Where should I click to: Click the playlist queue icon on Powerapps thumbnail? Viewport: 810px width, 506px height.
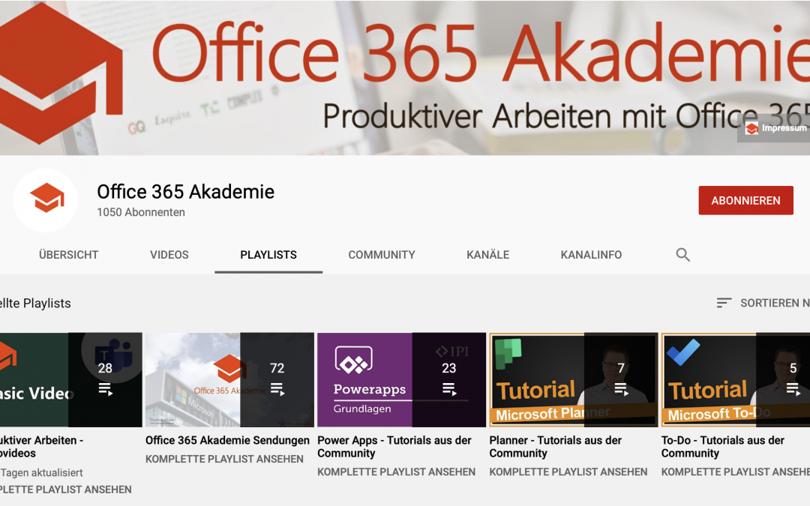tap(448, 388)
